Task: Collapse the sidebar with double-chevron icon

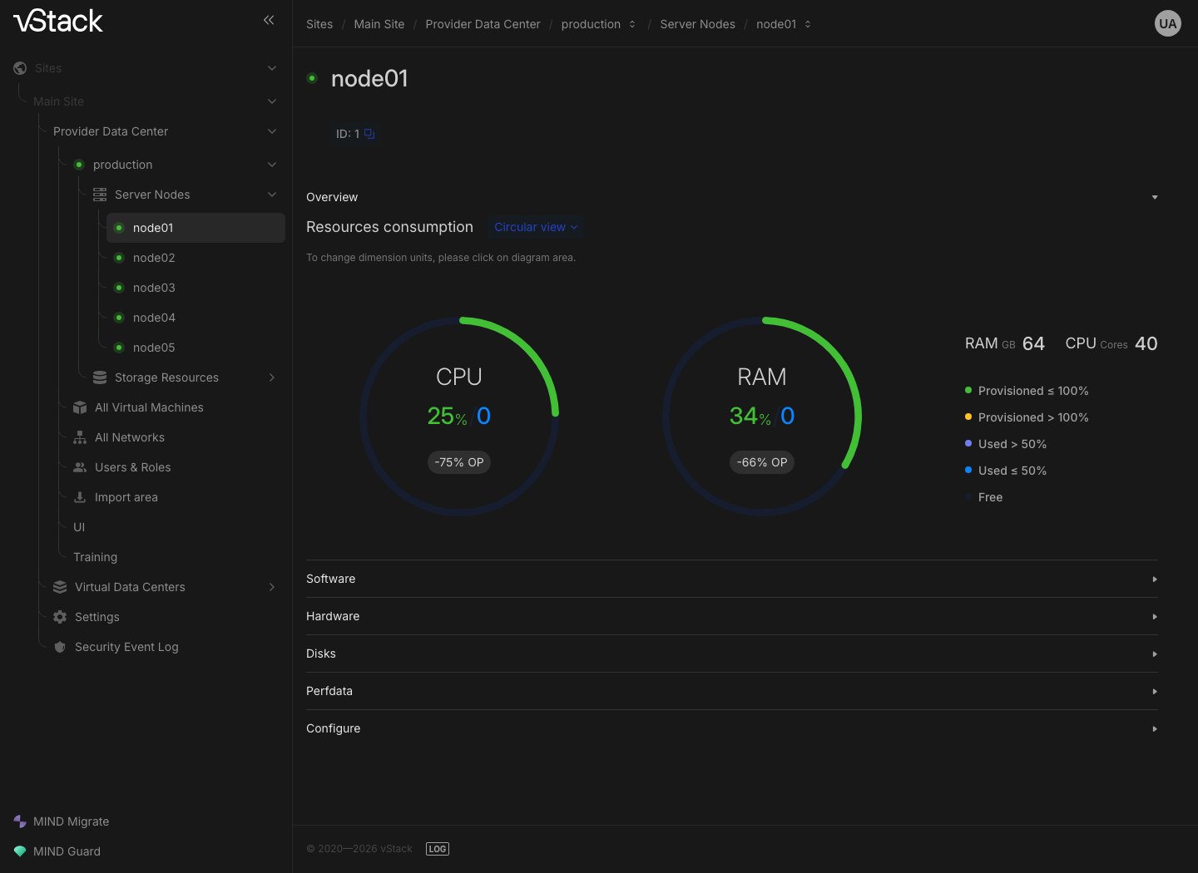Action: 269,20
